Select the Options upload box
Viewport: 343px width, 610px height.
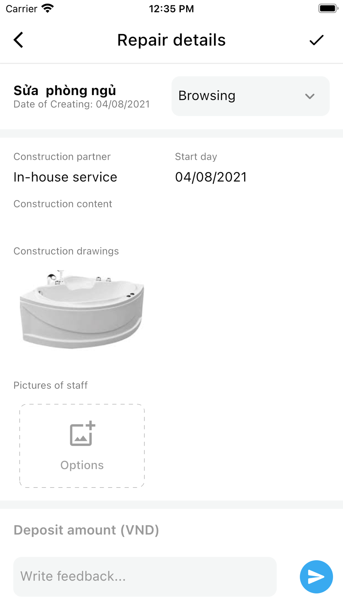point(82,446)
